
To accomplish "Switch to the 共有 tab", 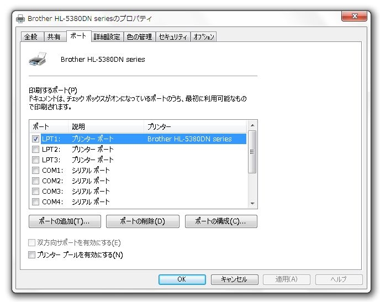I will coord(55,37).
